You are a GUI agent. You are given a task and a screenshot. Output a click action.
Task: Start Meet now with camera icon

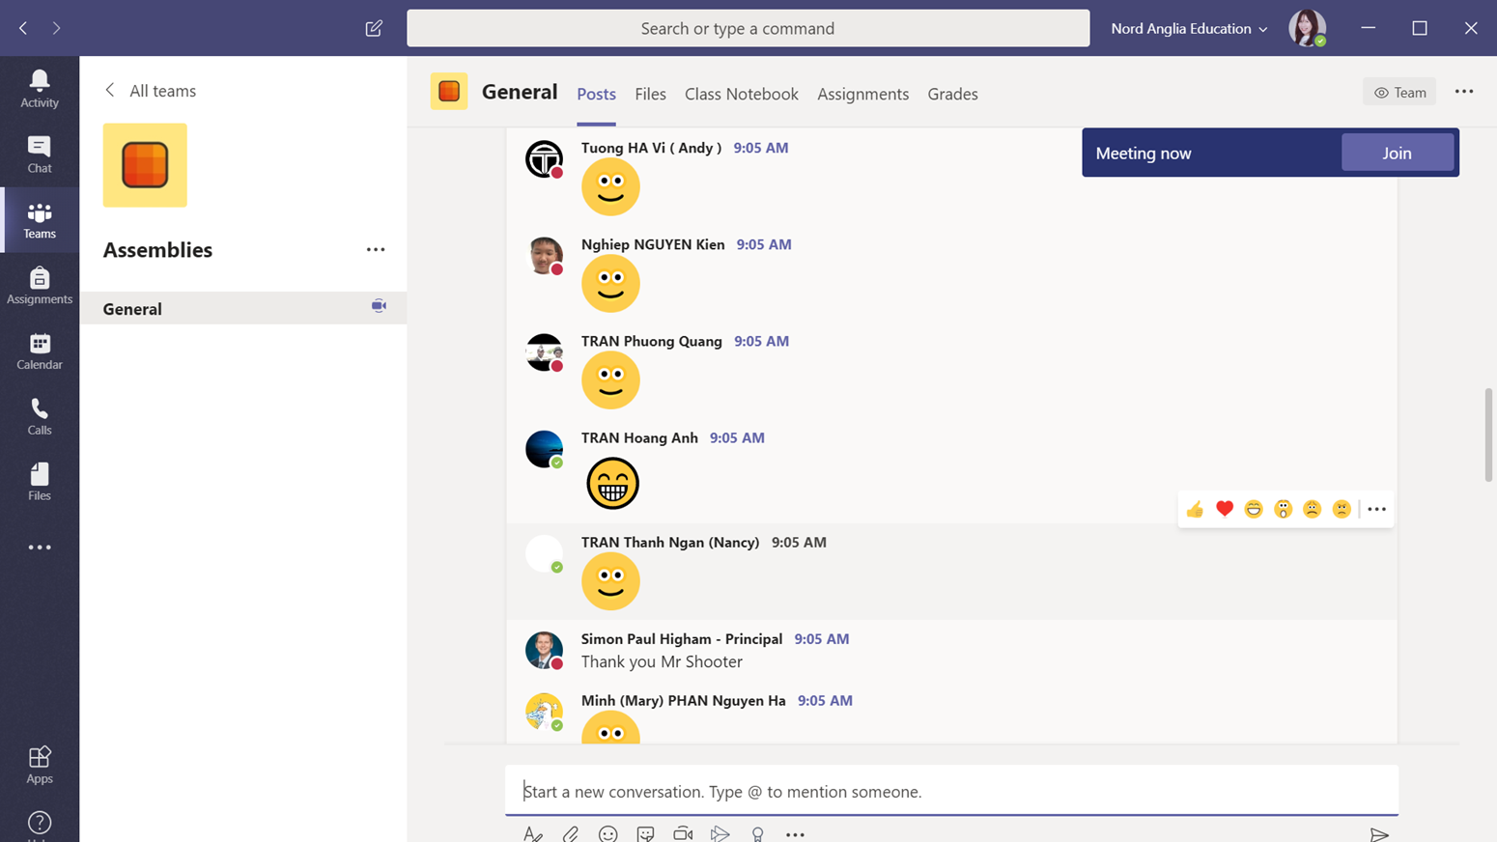coord(683,833)
